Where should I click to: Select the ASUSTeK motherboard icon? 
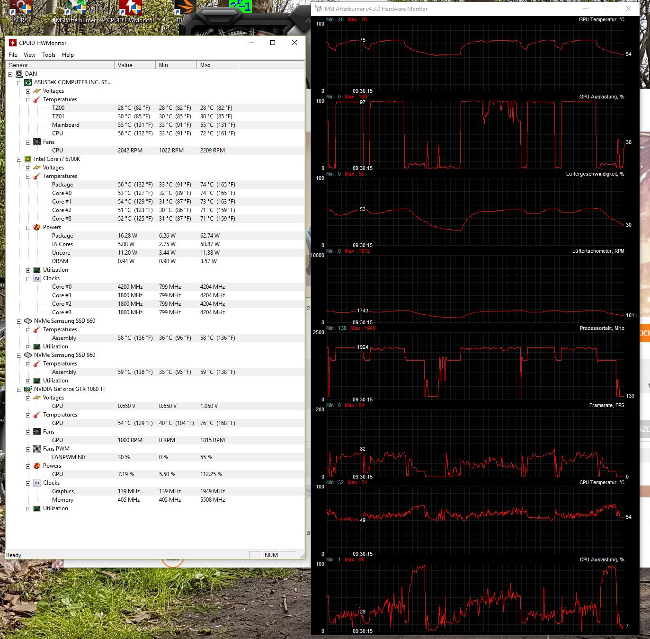28,82
